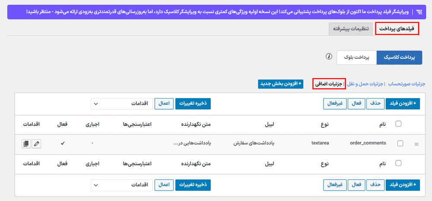Open the top اقدامات dropdown
Viewport: 432px width, 201px height.
coord(121,104)
